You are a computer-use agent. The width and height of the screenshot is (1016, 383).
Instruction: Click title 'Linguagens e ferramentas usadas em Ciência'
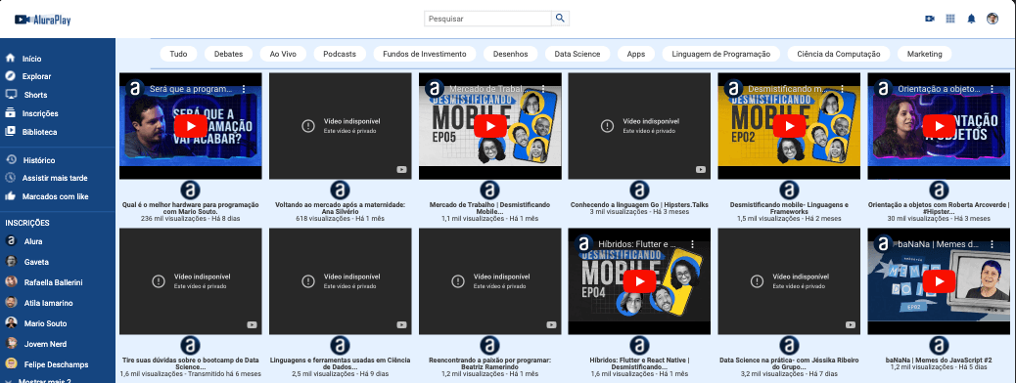341,363
